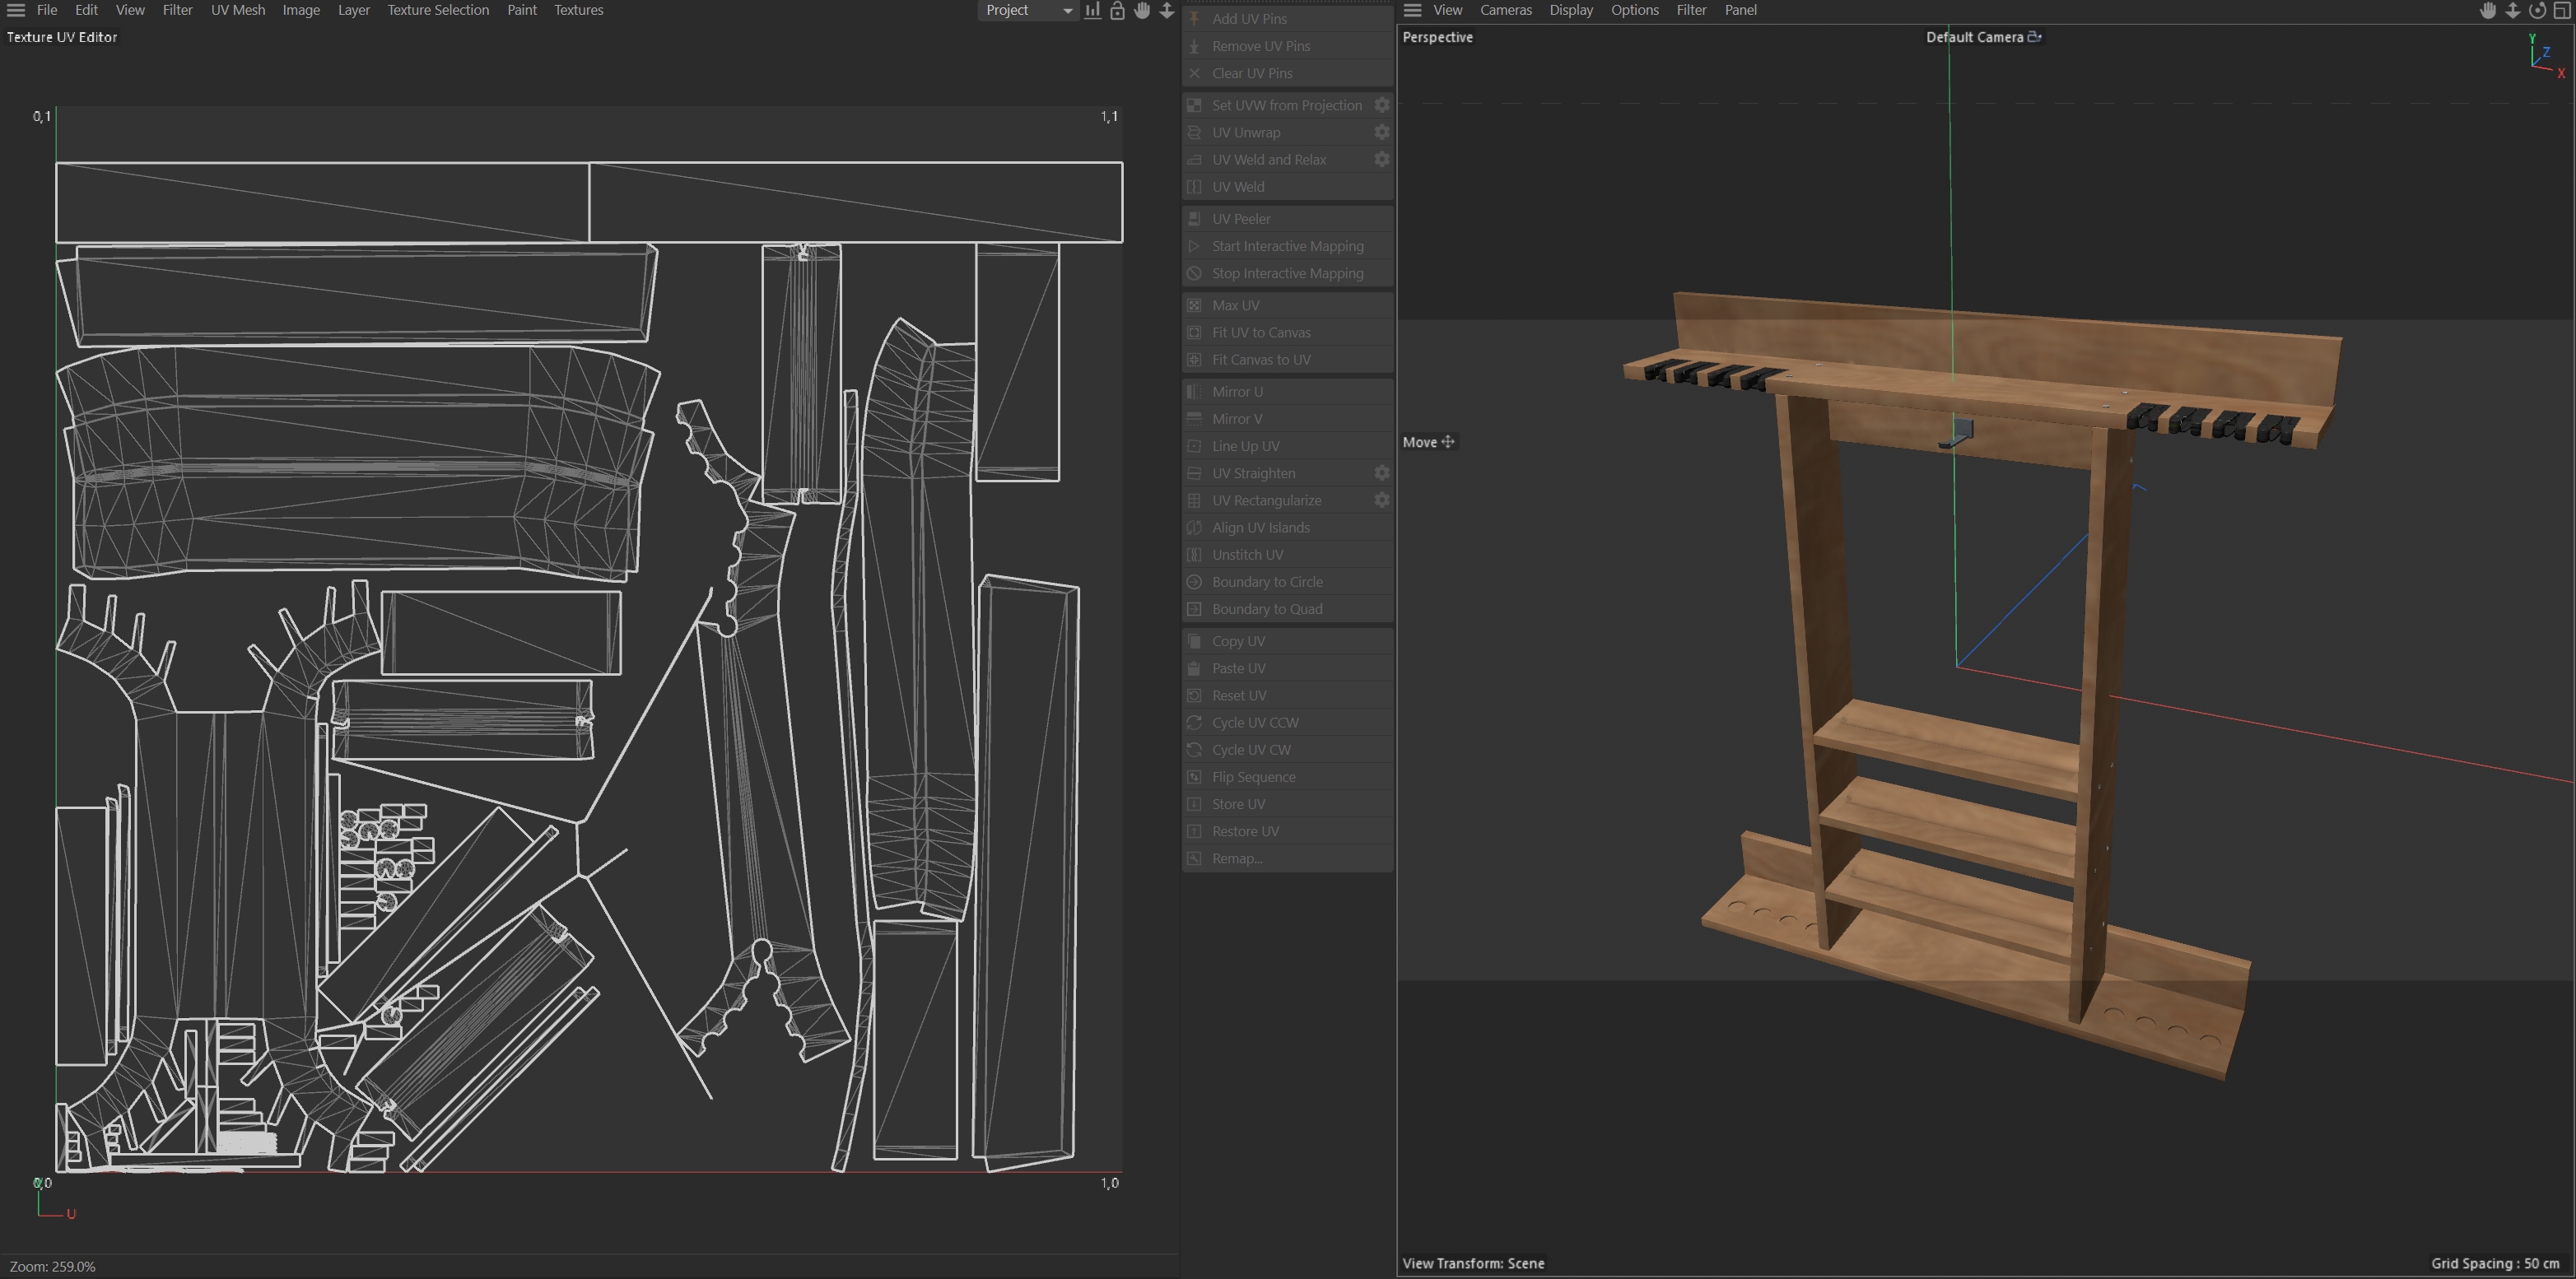This screenshot has height=1279, width=2576.
Task: Open the Texture Selection menu
Action: tap(438, 10)
